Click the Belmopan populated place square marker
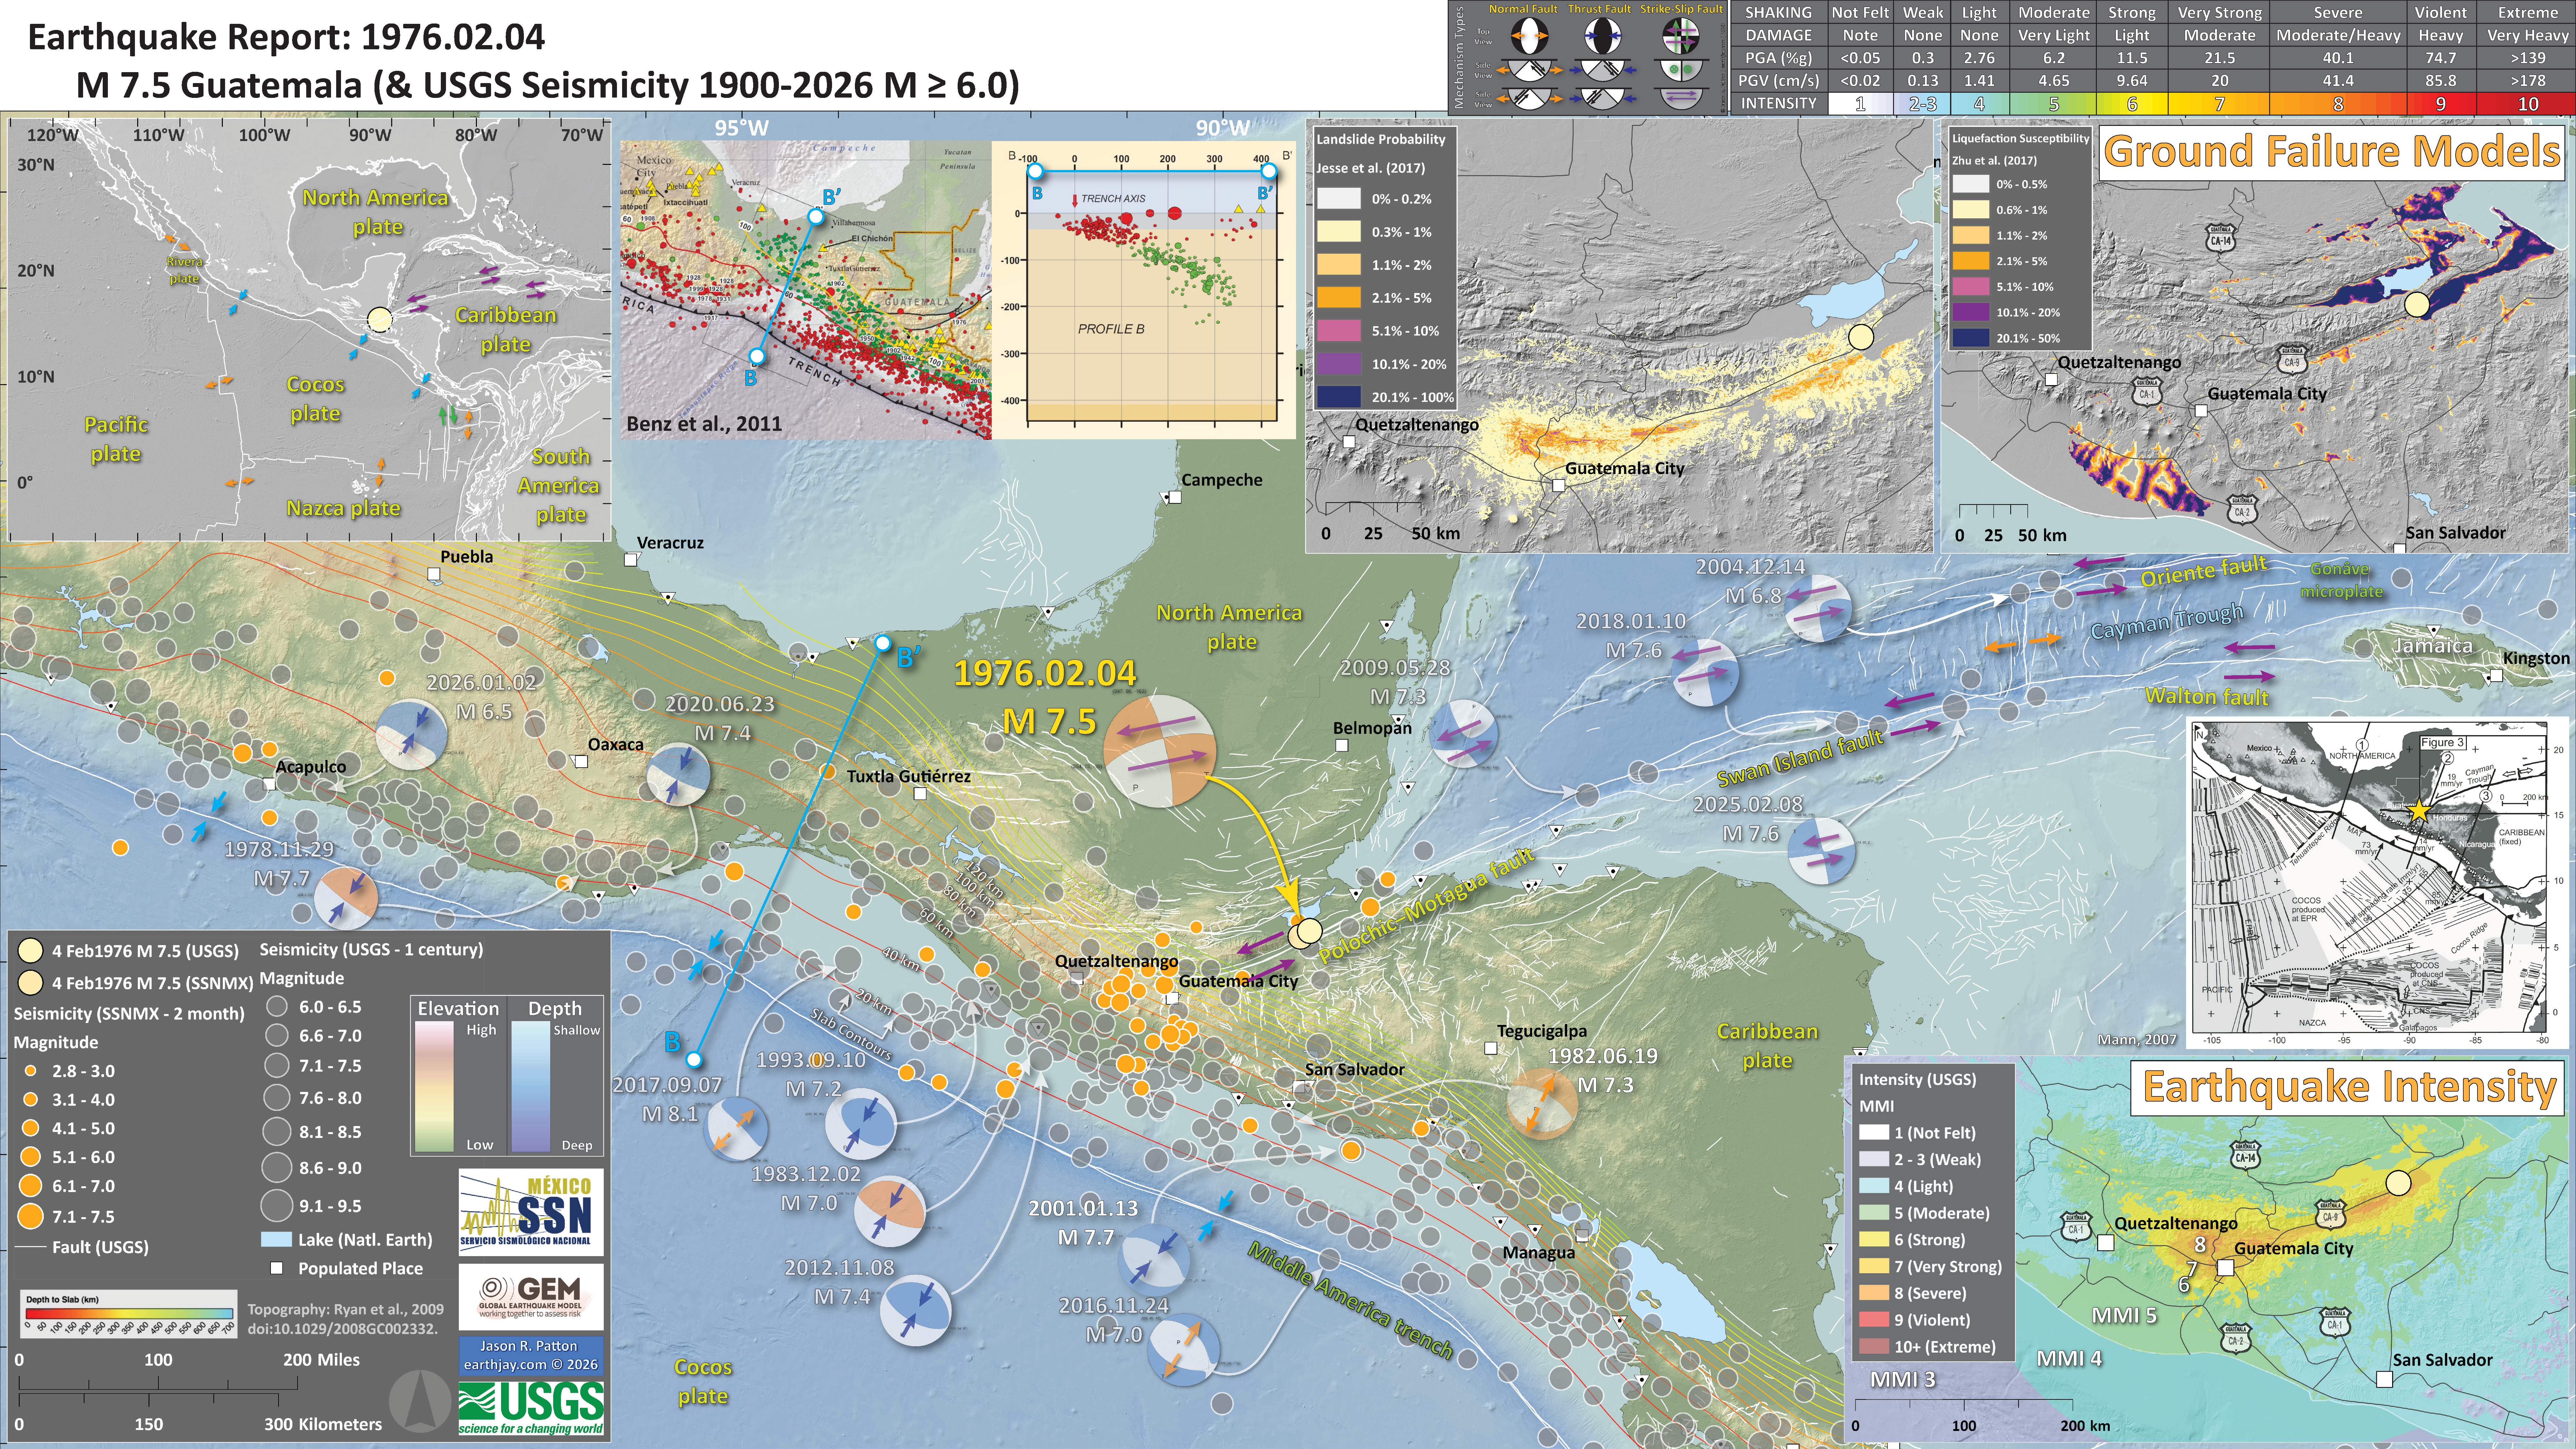The image size is (2576, 1449). tap(1342, 745)
